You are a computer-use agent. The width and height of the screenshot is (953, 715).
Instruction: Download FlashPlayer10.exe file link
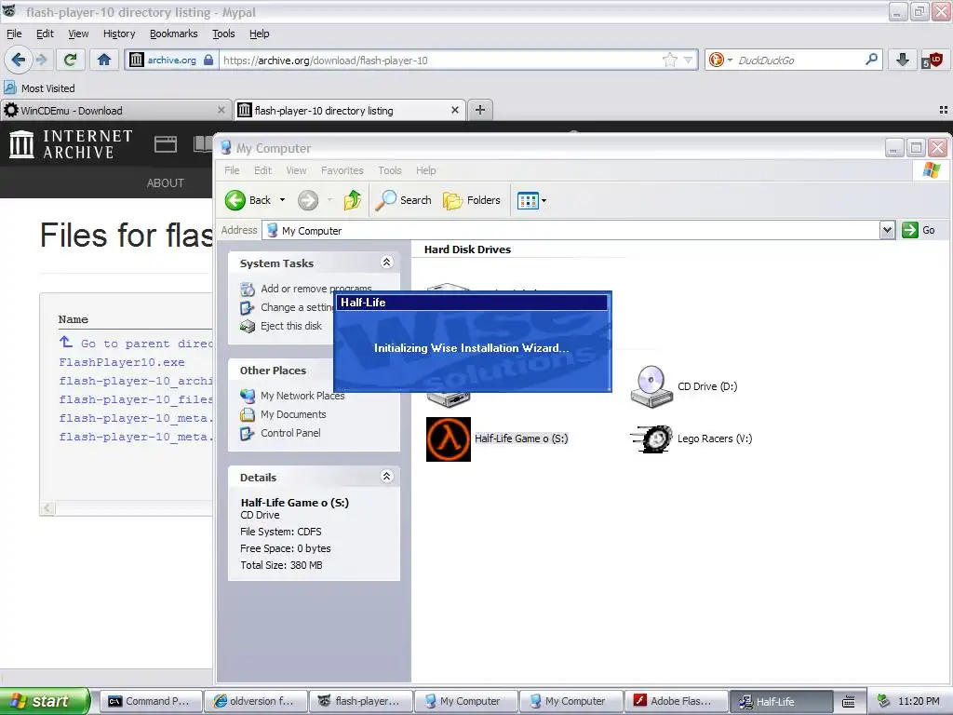click(x=122, y=362)
